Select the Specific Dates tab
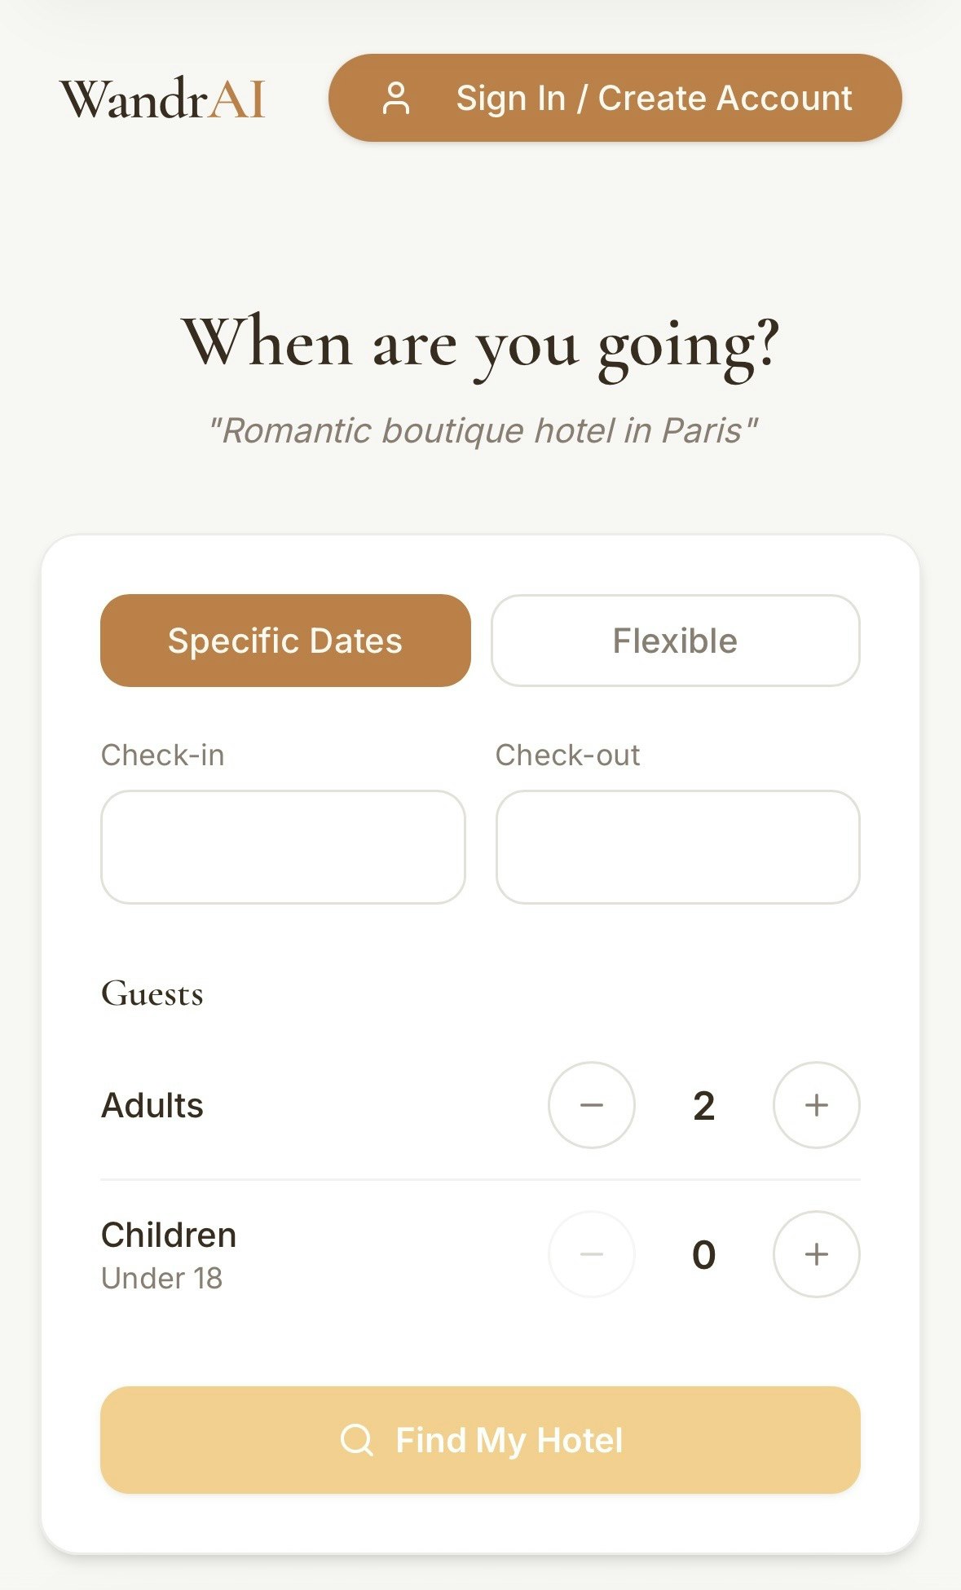 point(285,641)
